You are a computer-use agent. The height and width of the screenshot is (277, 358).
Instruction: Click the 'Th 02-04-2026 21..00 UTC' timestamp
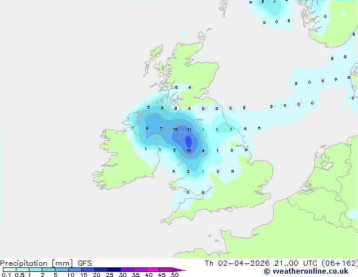tap(262, 263)
